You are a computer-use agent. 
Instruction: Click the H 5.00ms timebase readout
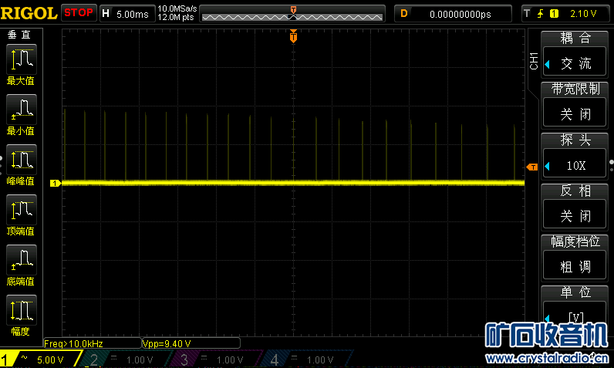pos(127,13)
